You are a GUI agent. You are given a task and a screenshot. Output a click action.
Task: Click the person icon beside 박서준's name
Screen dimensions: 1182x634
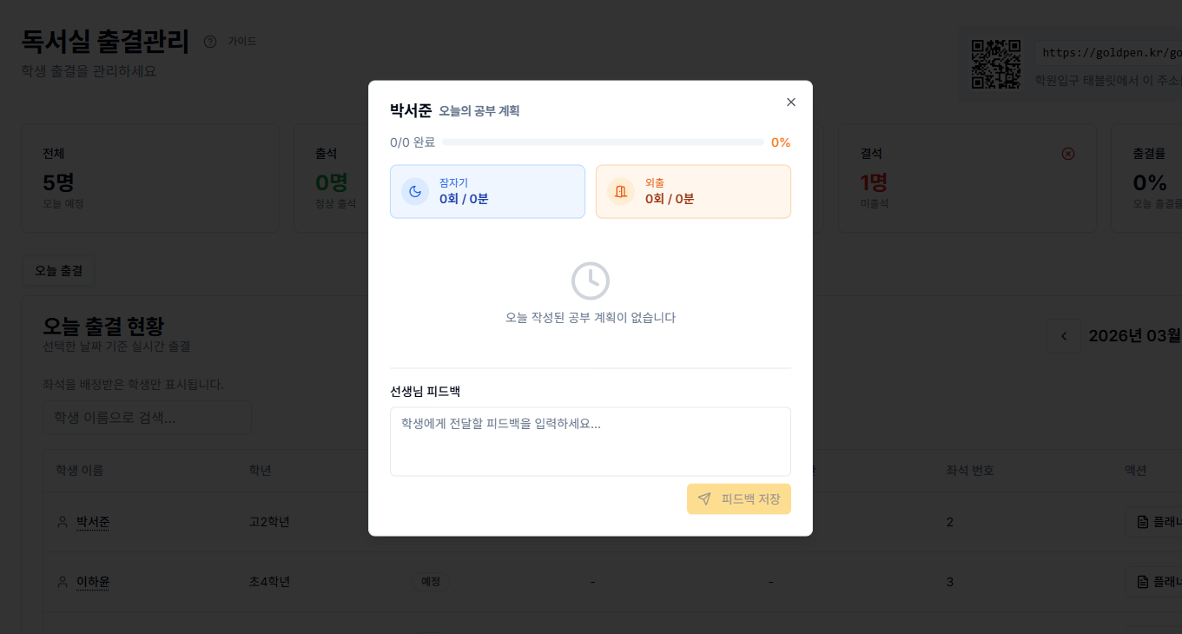pos(62,521)
